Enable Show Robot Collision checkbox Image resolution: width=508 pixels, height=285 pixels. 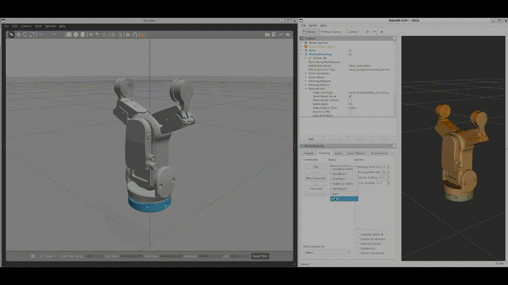tap(350, 100)
